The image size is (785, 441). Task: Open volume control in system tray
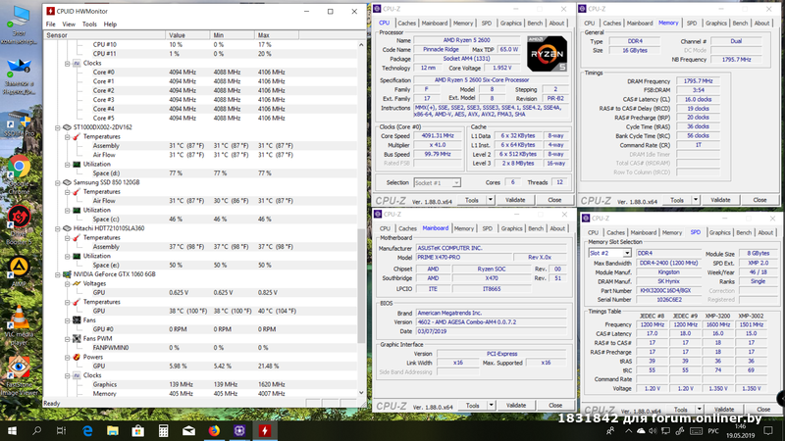tap(653, 430)
